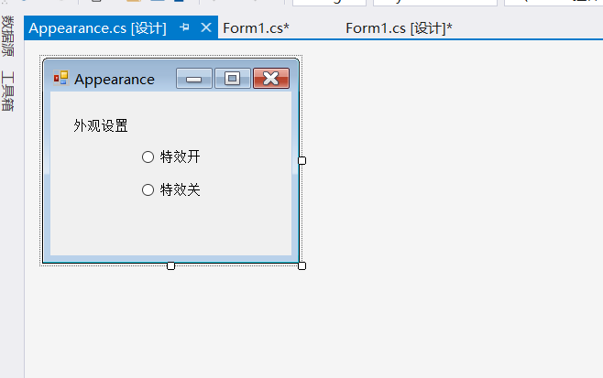The height and width of the screenshot is (378, 603).
Task: Close the Appearance.cs [设计] tab
Action: click(x=206, y=27)
